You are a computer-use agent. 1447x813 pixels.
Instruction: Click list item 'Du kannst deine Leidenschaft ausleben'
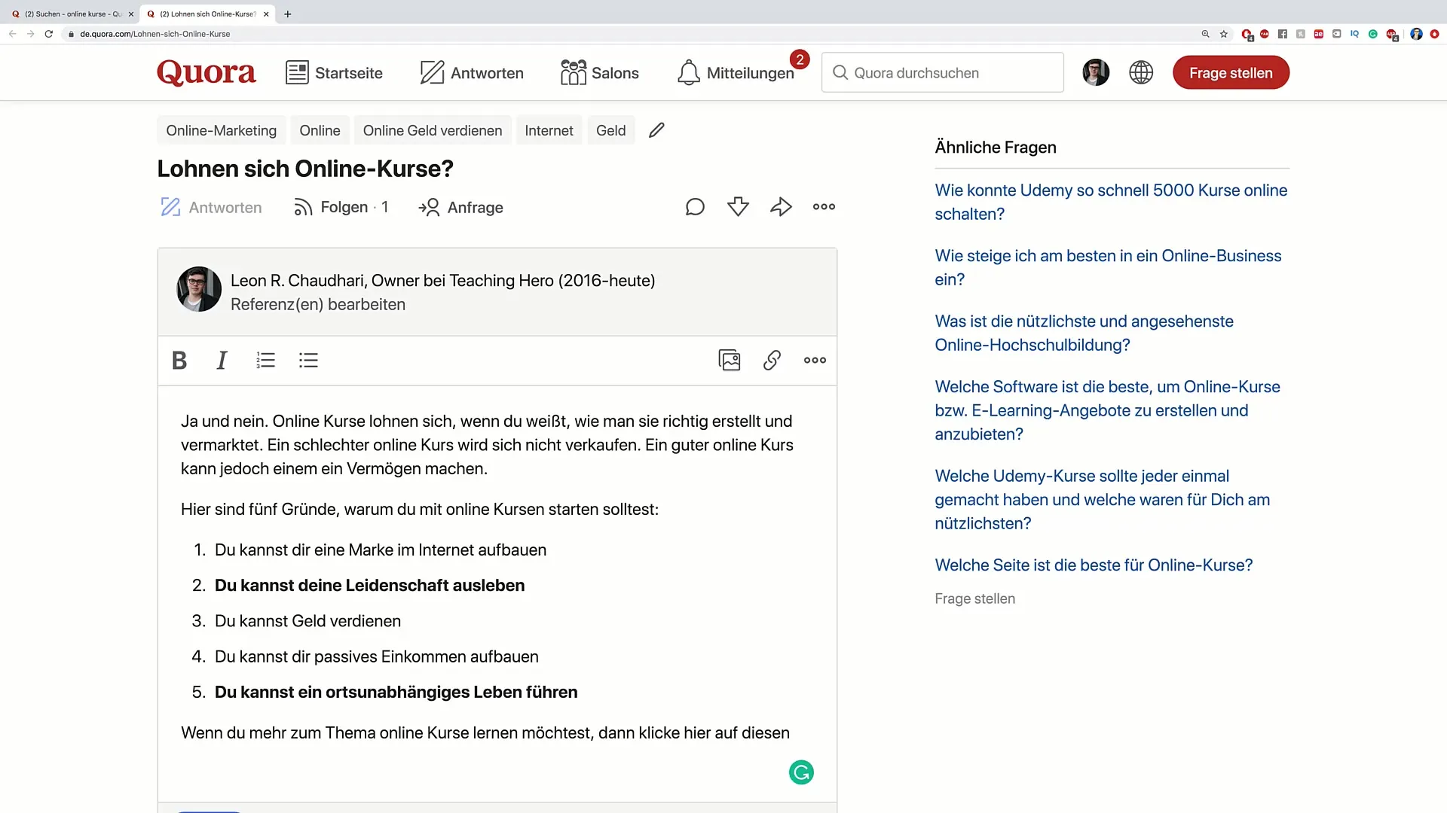pyautogui.click(x=369, y=586)
